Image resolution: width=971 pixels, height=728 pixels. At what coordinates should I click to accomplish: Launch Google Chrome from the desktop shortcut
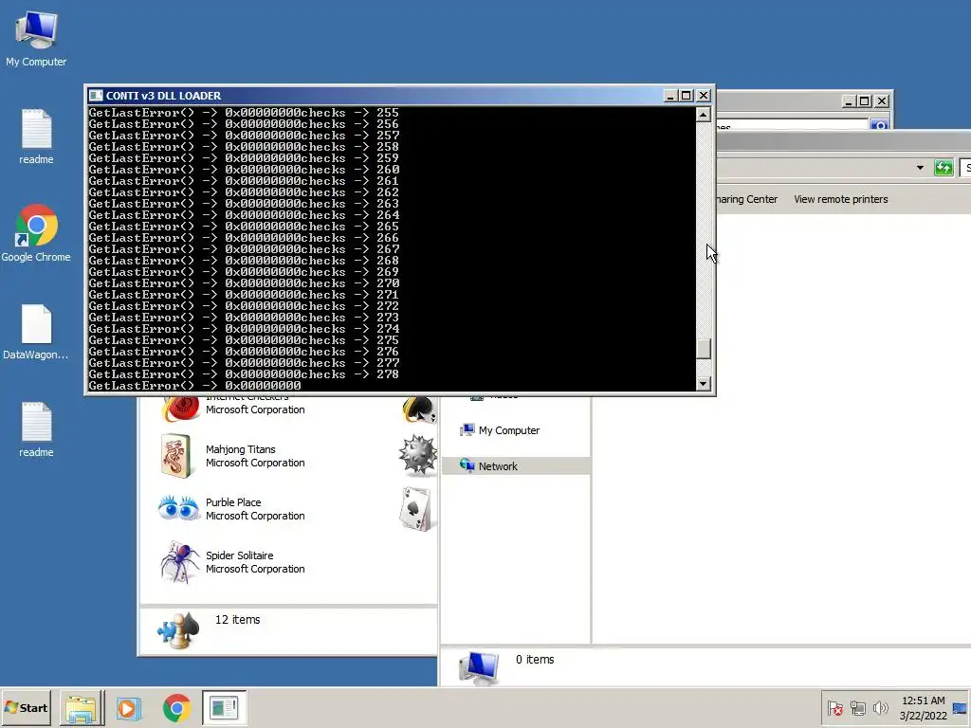pos(36,233)
